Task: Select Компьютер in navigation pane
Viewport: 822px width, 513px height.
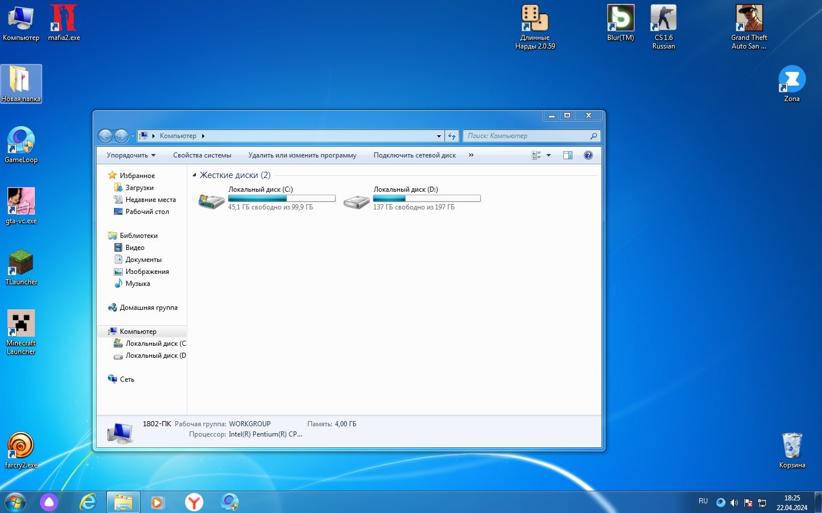Action: [x=138, y=332]
